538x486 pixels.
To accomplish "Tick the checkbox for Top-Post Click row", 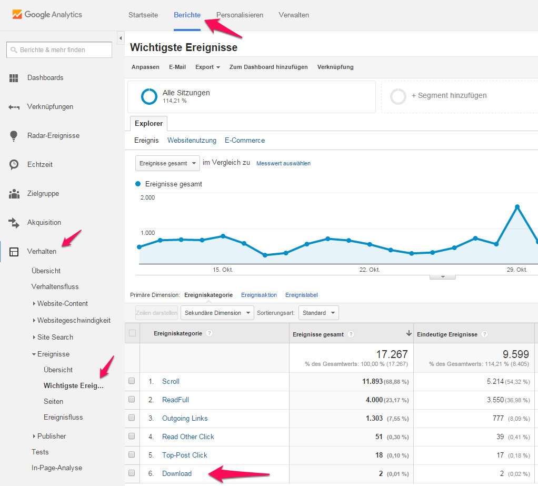I will 132,454.
